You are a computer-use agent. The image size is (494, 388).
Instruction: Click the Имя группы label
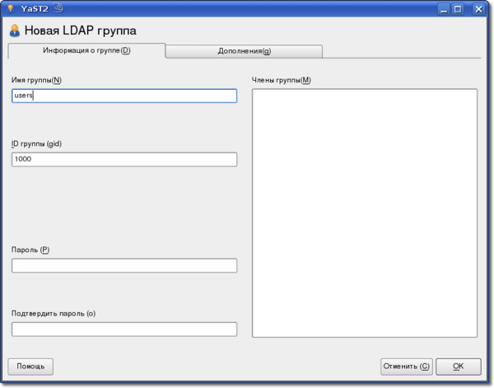(36, 80)
